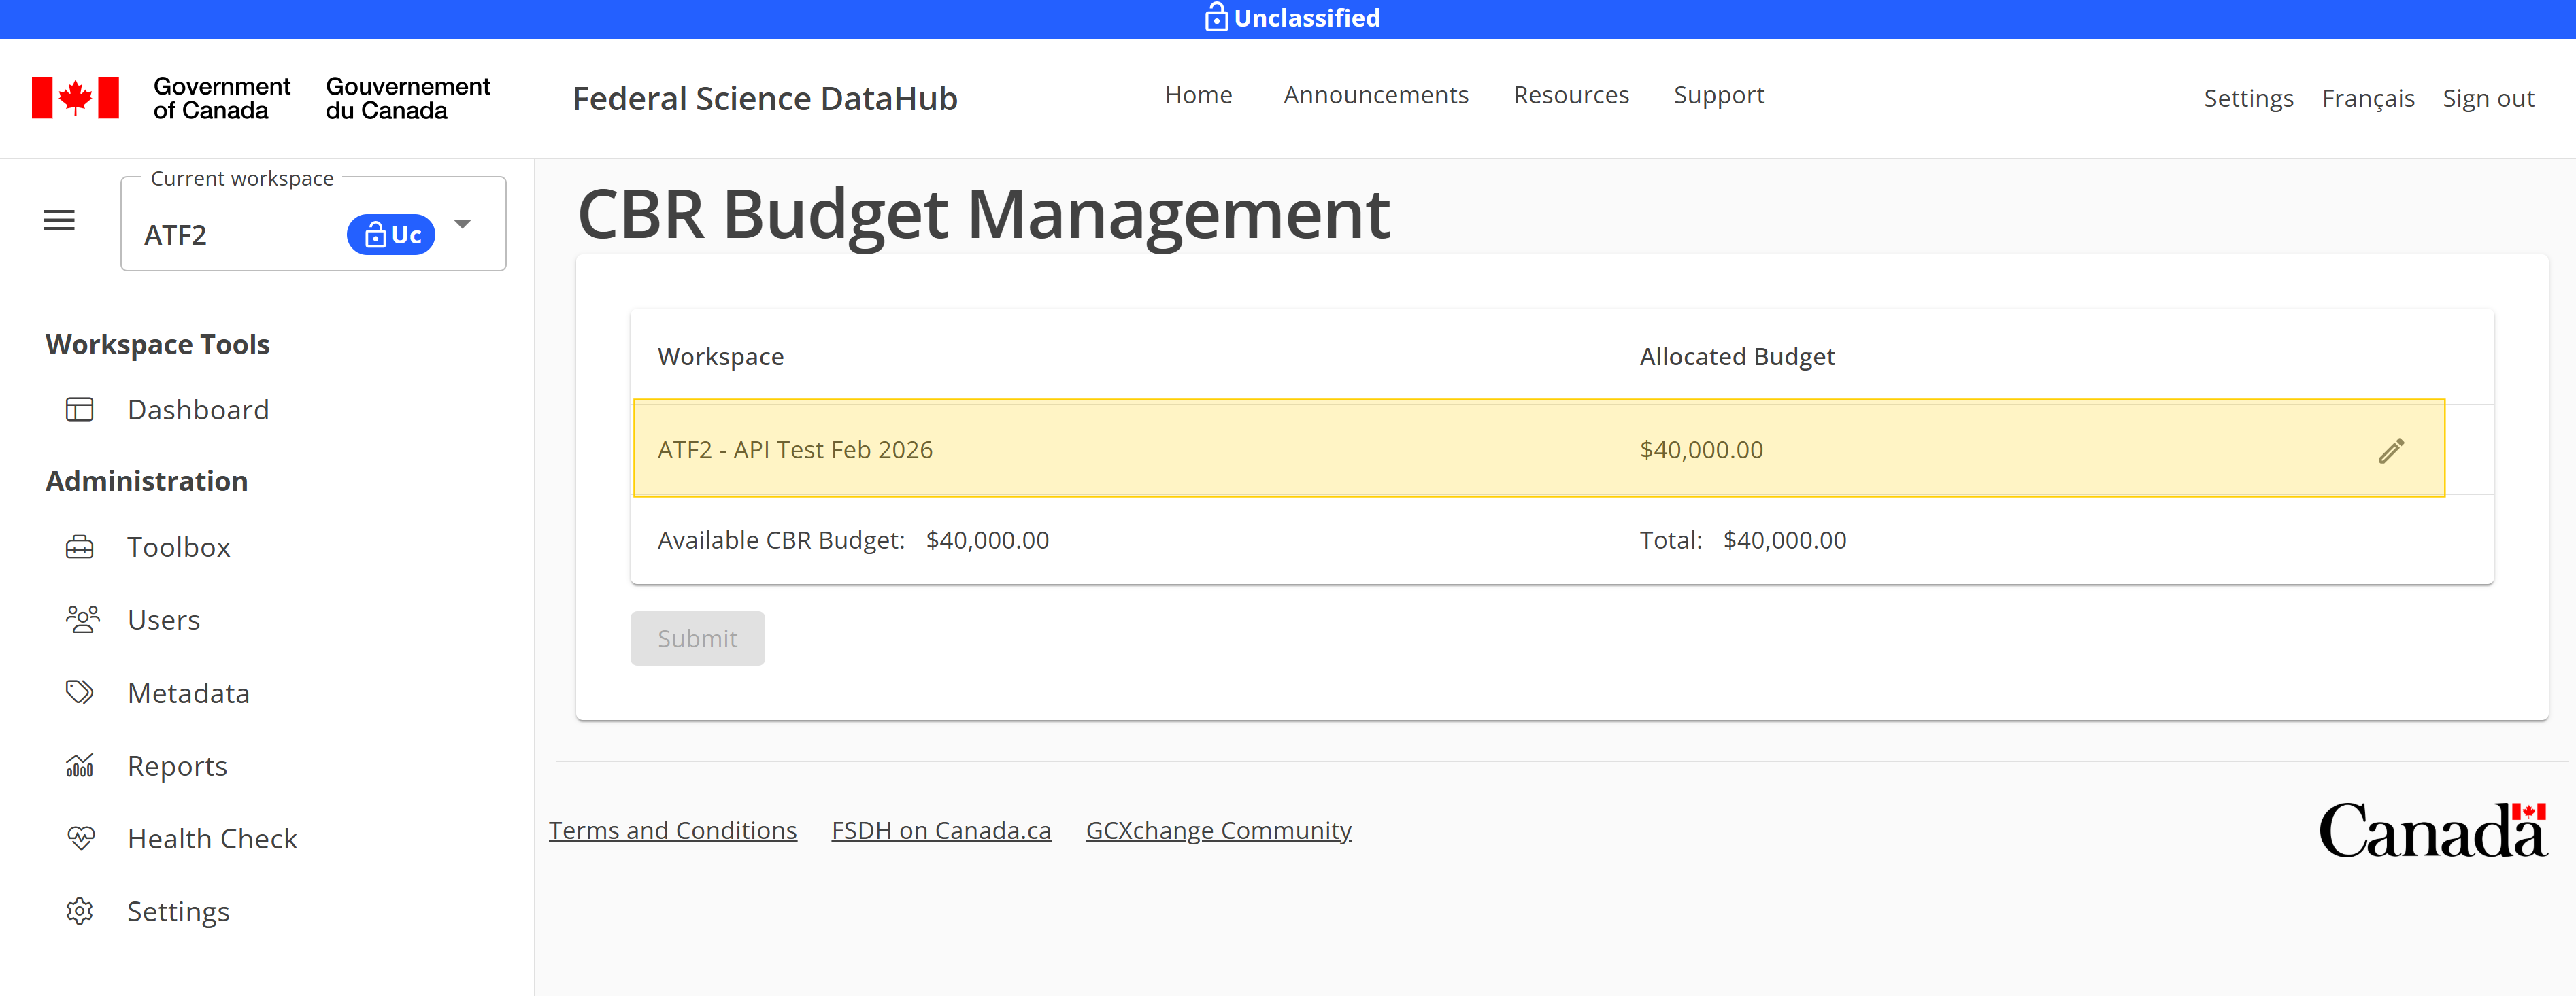This screenshot has width=2576, height=996.
Task: Click the Unclassified banner lock icon
Action: pyautogui.click(x=1216, y=17)
